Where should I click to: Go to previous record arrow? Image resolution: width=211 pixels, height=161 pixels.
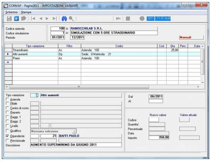41,18
